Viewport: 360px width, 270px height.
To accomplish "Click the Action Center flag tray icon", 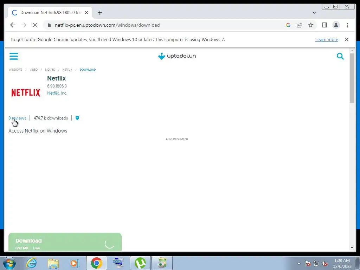I will click(x=308, y=263).
